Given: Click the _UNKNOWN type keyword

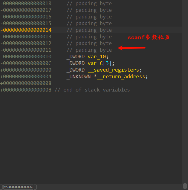Looking at the screenshot, I should tap(79, 77).
